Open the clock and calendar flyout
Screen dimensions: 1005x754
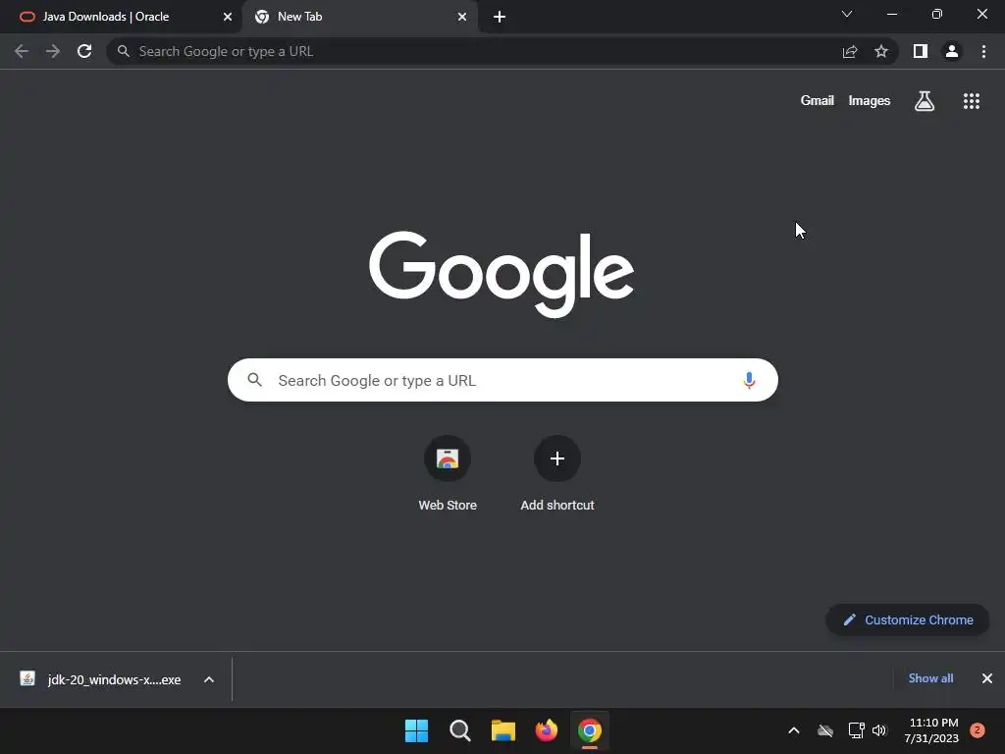931,730
